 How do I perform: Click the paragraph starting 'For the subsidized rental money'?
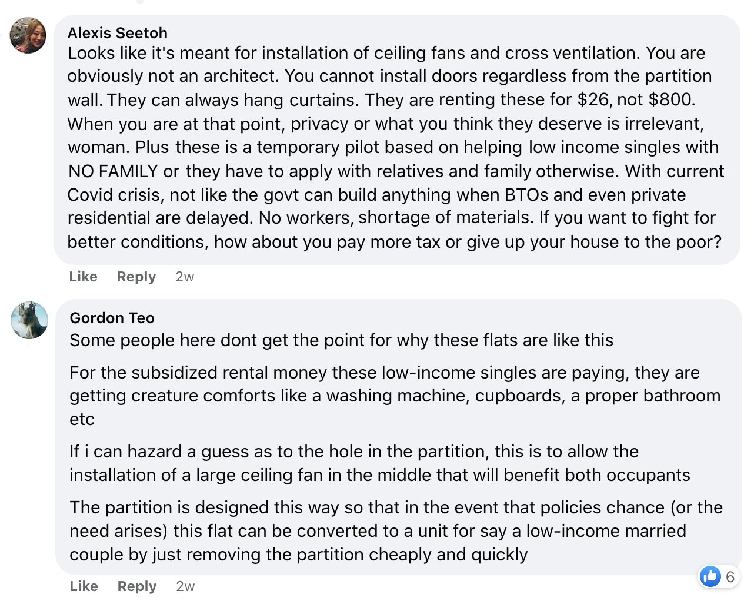[x=395, y=396]
